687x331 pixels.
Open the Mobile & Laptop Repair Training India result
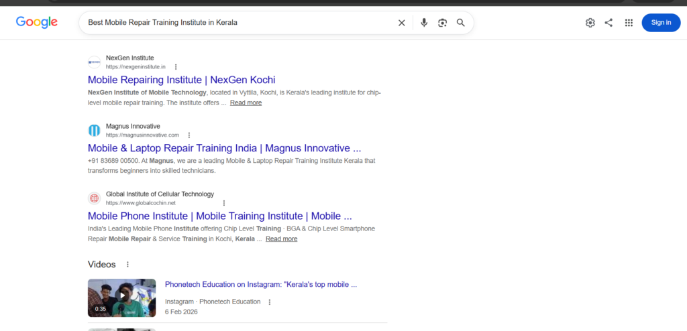[x=224, y=147]
